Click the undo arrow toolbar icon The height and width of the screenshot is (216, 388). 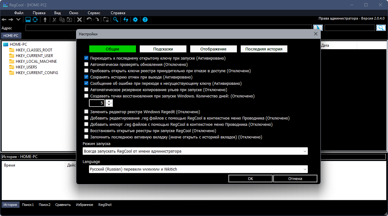(89, 20)
